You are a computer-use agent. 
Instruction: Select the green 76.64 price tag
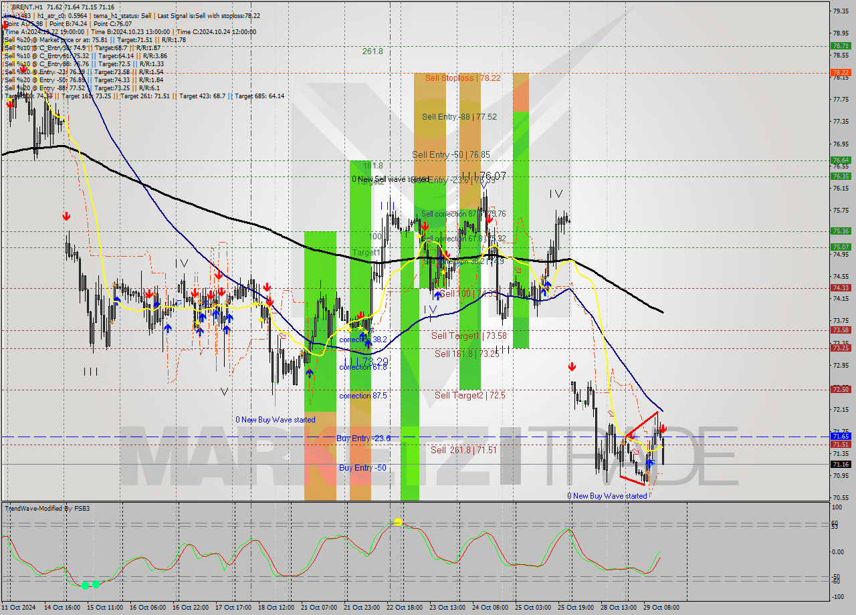pyautogui.click(x=840, y=160)
